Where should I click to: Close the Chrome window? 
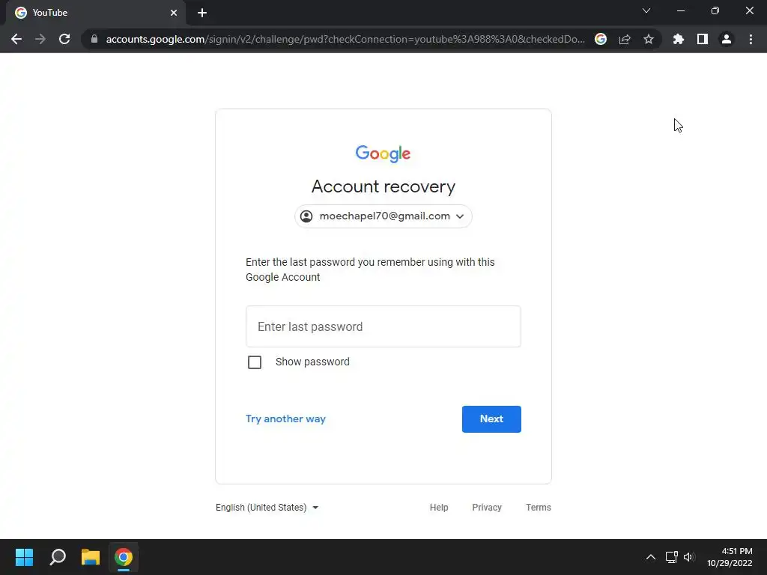[749, 10]
